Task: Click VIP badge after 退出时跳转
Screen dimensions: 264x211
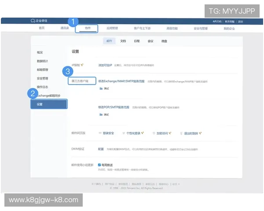Action: [x=200, y=133]
